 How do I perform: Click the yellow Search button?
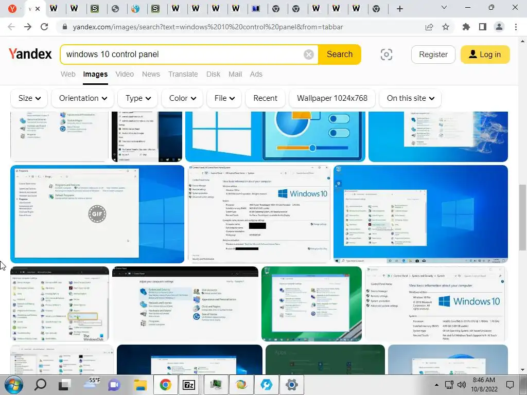point(340,55)
